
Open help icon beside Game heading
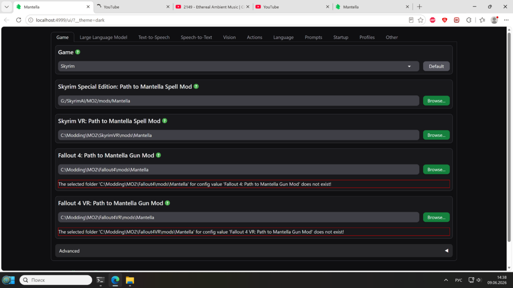pyautogui.click(x=77, y=52)
